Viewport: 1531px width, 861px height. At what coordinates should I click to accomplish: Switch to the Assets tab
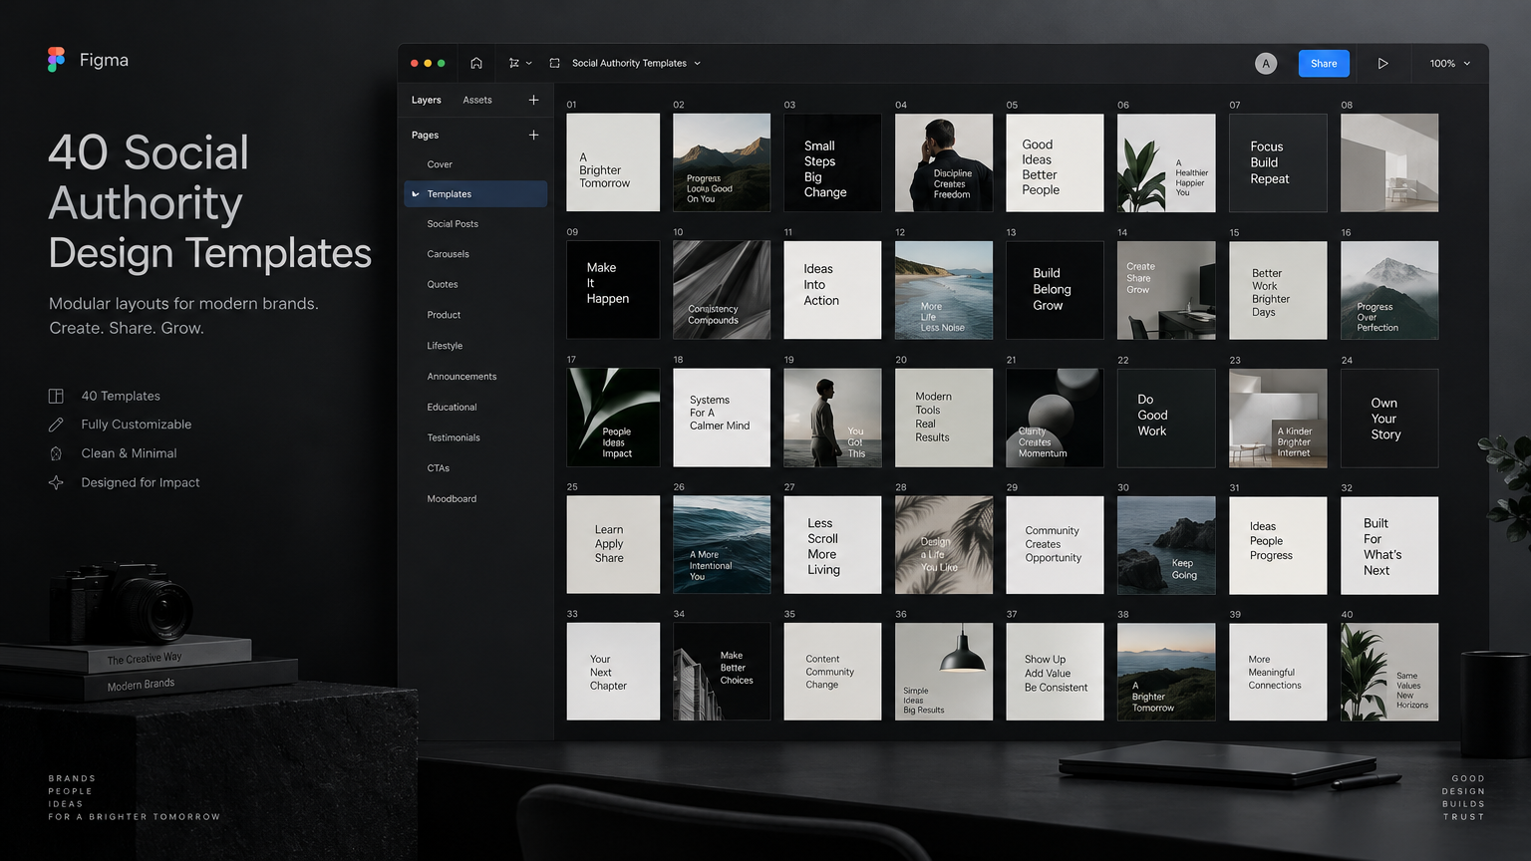[x=477, y=100]
